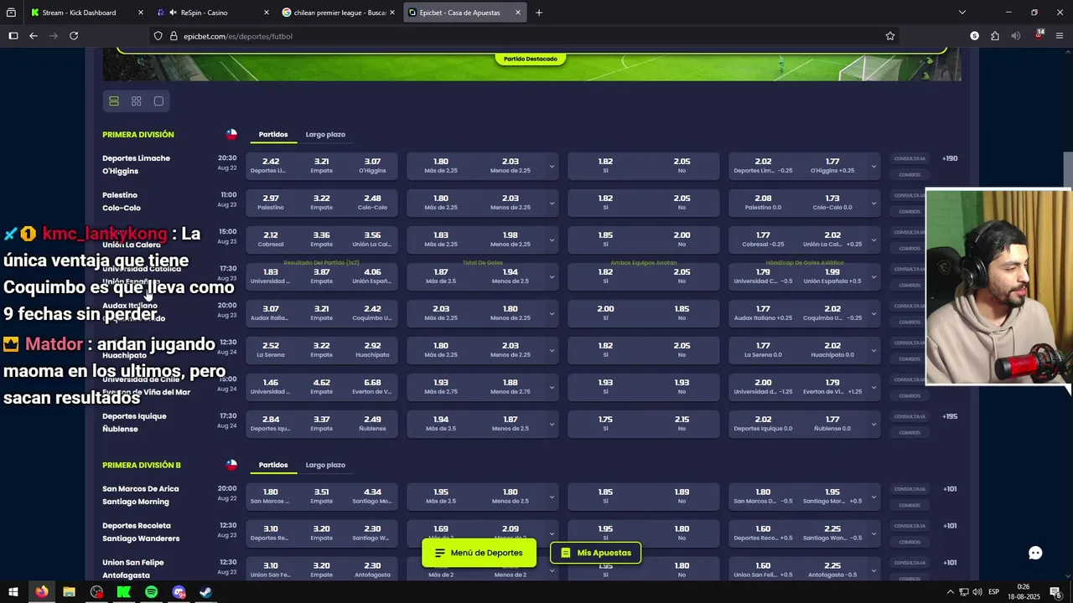Select Everton de Viña win at 6.68
The width and height of the screenshot is (1073, 603).
[372, 387]
